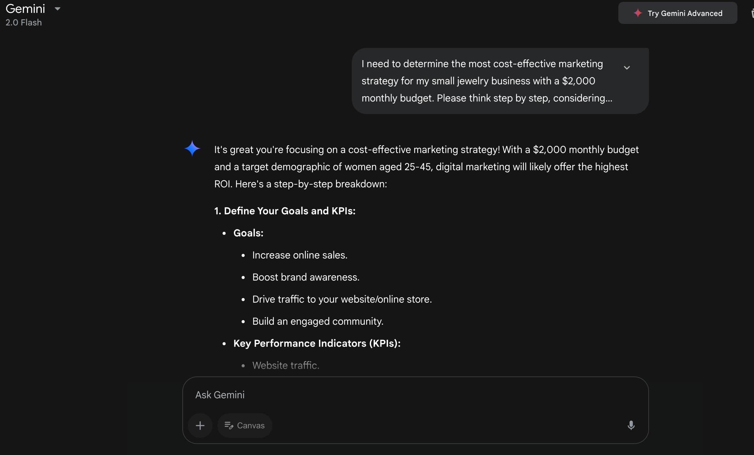Click the 'Website traffic' bullet point

(286, 365)
